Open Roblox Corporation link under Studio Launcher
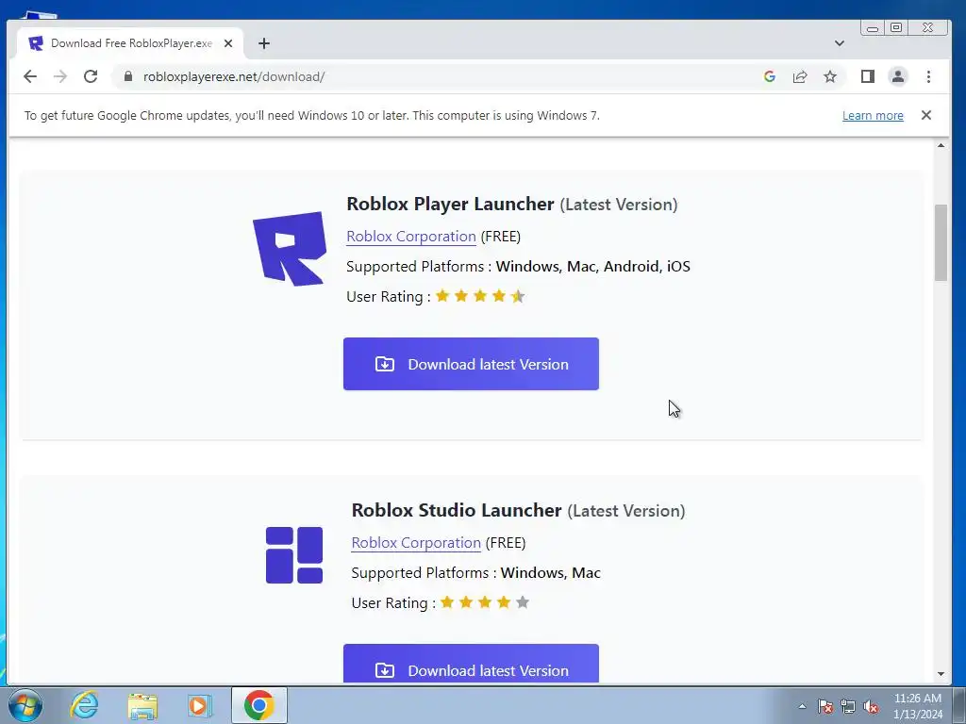Screen dimensions: 966x724 pos(416,543)
